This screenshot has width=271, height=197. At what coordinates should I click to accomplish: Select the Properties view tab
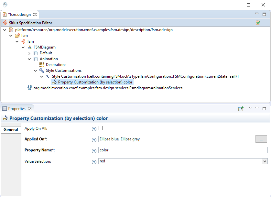[x=17, y=108]
